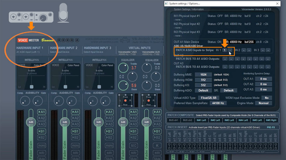Toggle A1 bus on Voicemeeter AUX strip
This screenshot has width=286, height=160.
click(x=157, y=112)
